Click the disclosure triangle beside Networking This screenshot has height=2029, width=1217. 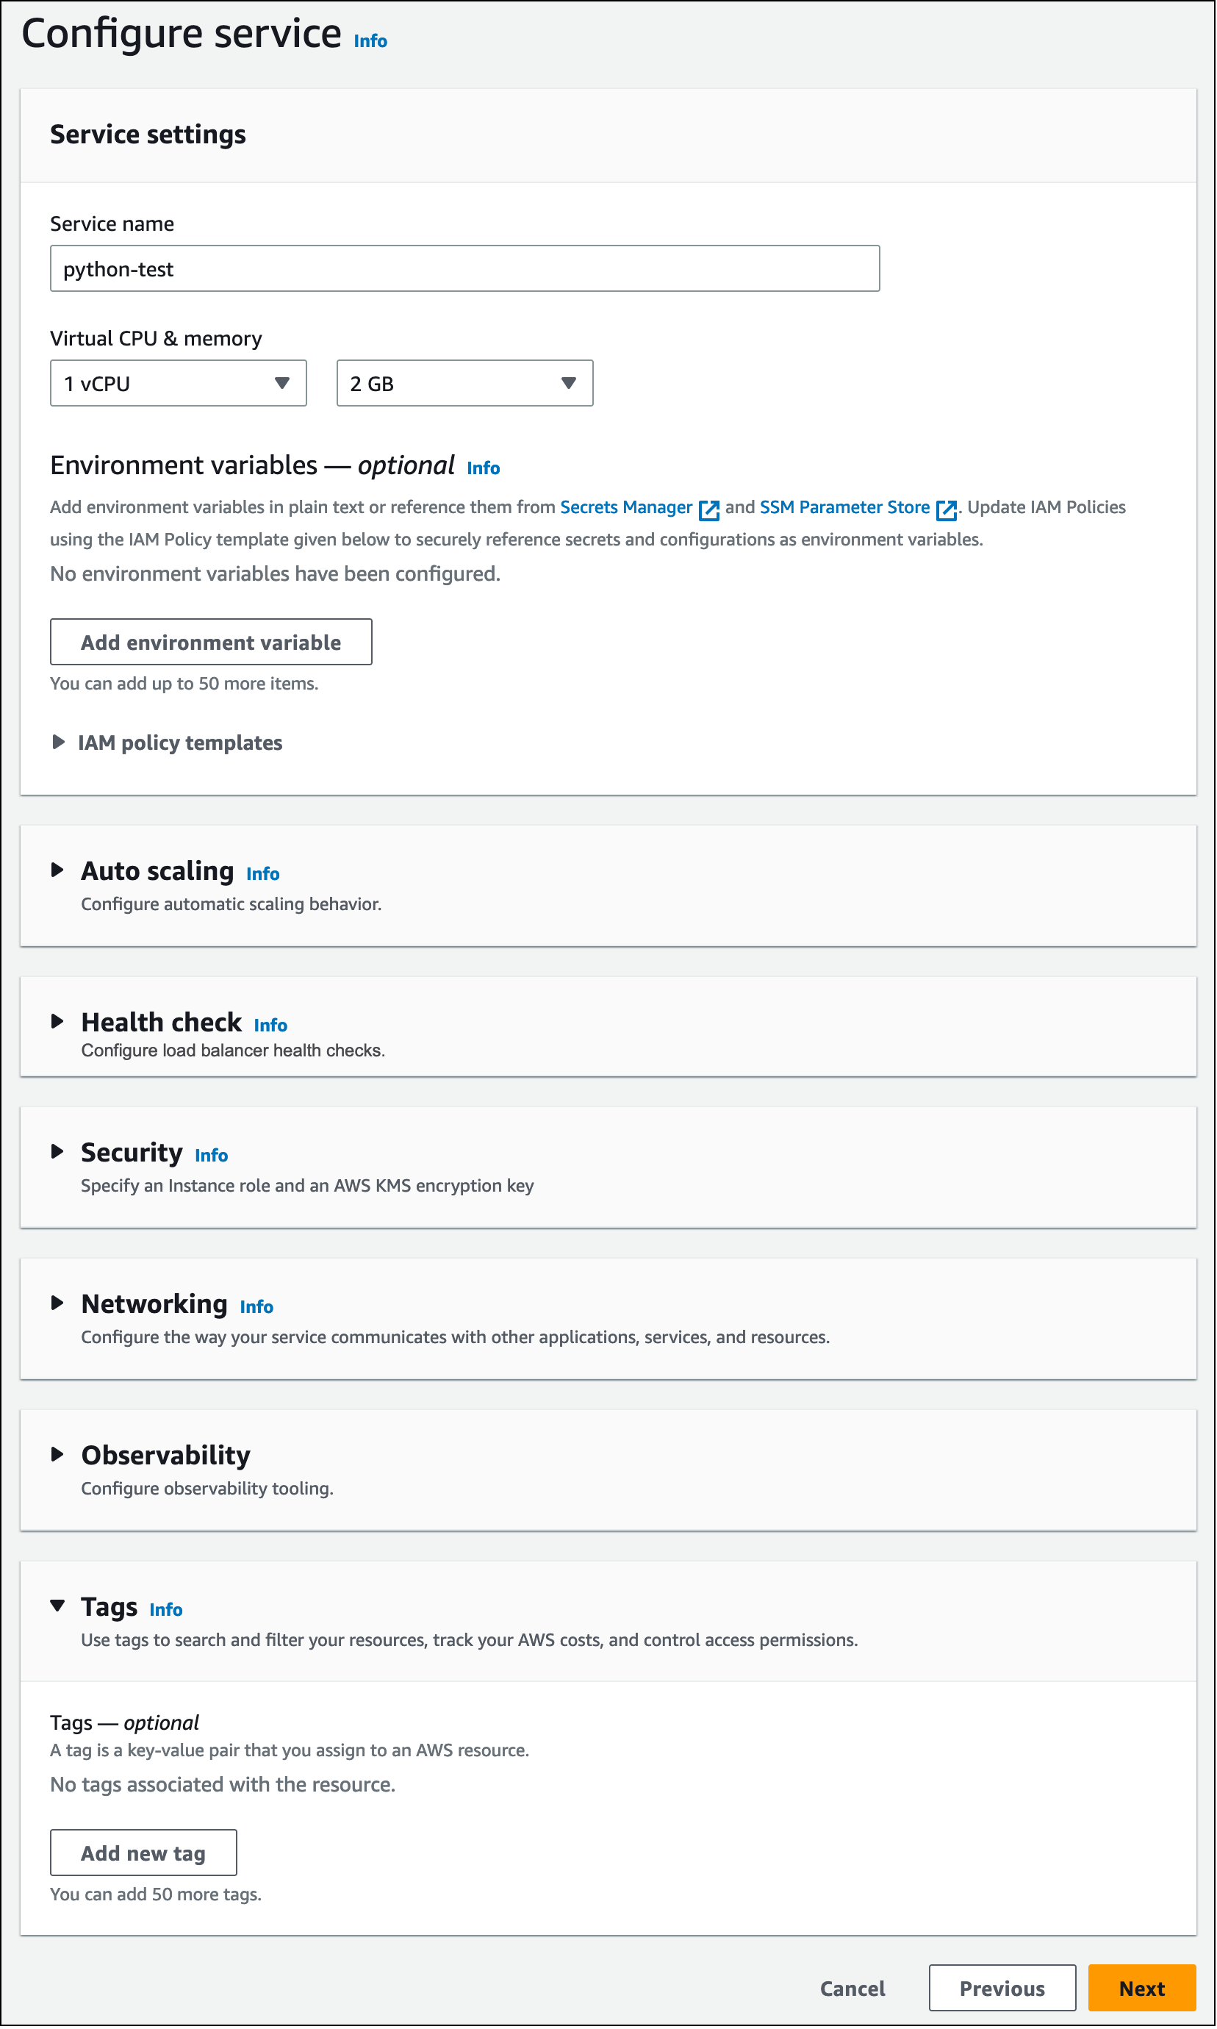coord(58,1304)
